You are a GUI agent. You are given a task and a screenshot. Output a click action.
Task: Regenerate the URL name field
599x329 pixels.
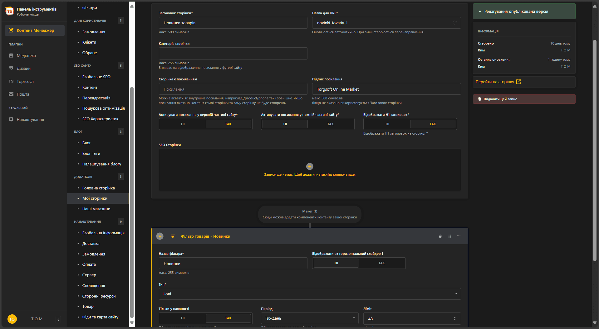point(454,23)
